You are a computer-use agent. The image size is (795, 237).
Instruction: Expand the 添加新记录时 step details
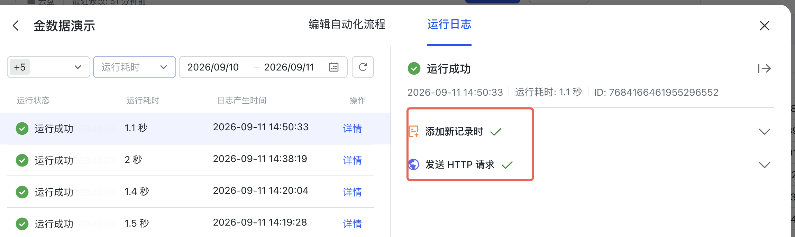(764, 132)
